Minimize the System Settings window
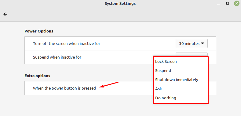This screenshot has height=116, width=241. click(218, 4)
